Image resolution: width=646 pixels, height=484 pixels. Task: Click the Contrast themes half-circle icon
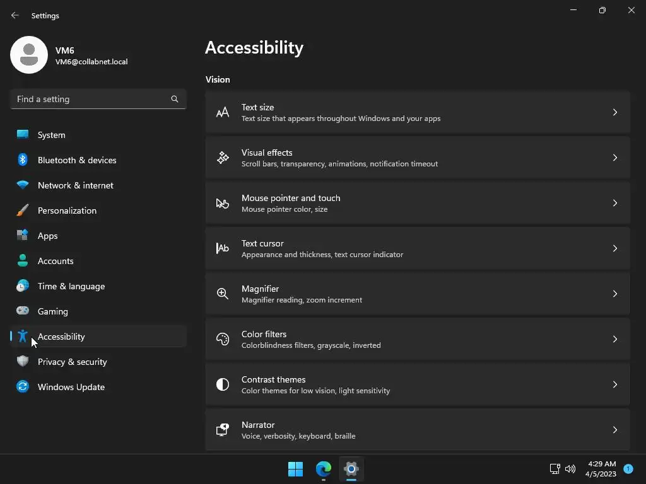tap(223, 384)
